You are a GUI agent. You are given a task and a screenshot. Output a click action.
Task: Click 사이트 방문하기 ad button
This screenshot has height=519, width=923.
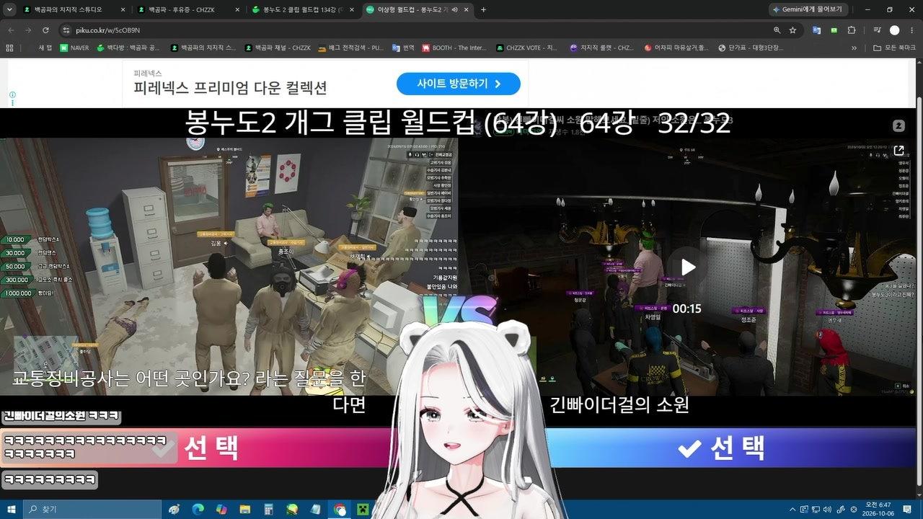coord(459,84)
